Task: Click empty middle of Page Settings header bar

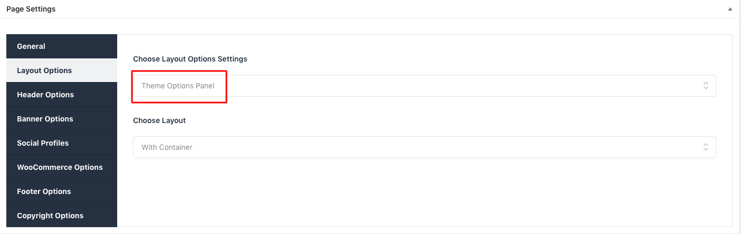Action: point(369,9)
